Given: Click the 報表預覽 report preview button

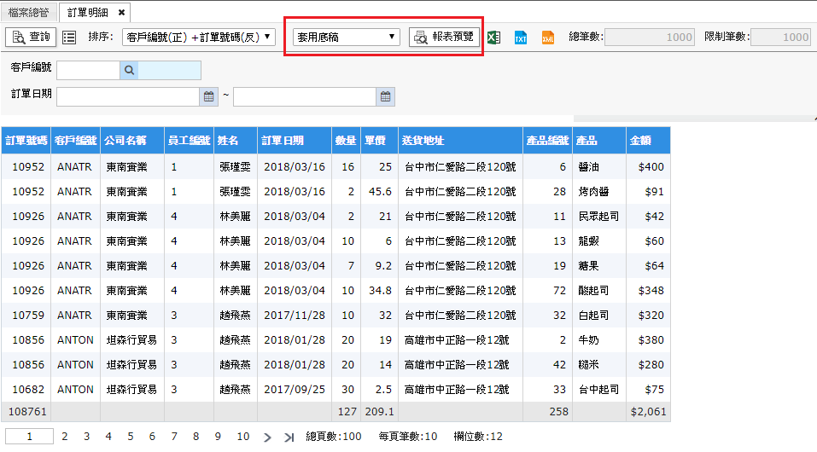Looking at the screenshot, I should coord(444,37).
